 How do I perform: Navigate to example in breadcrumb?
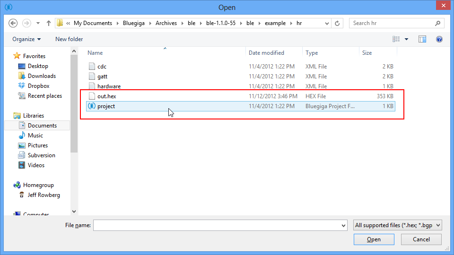click(x=275, y=23)
